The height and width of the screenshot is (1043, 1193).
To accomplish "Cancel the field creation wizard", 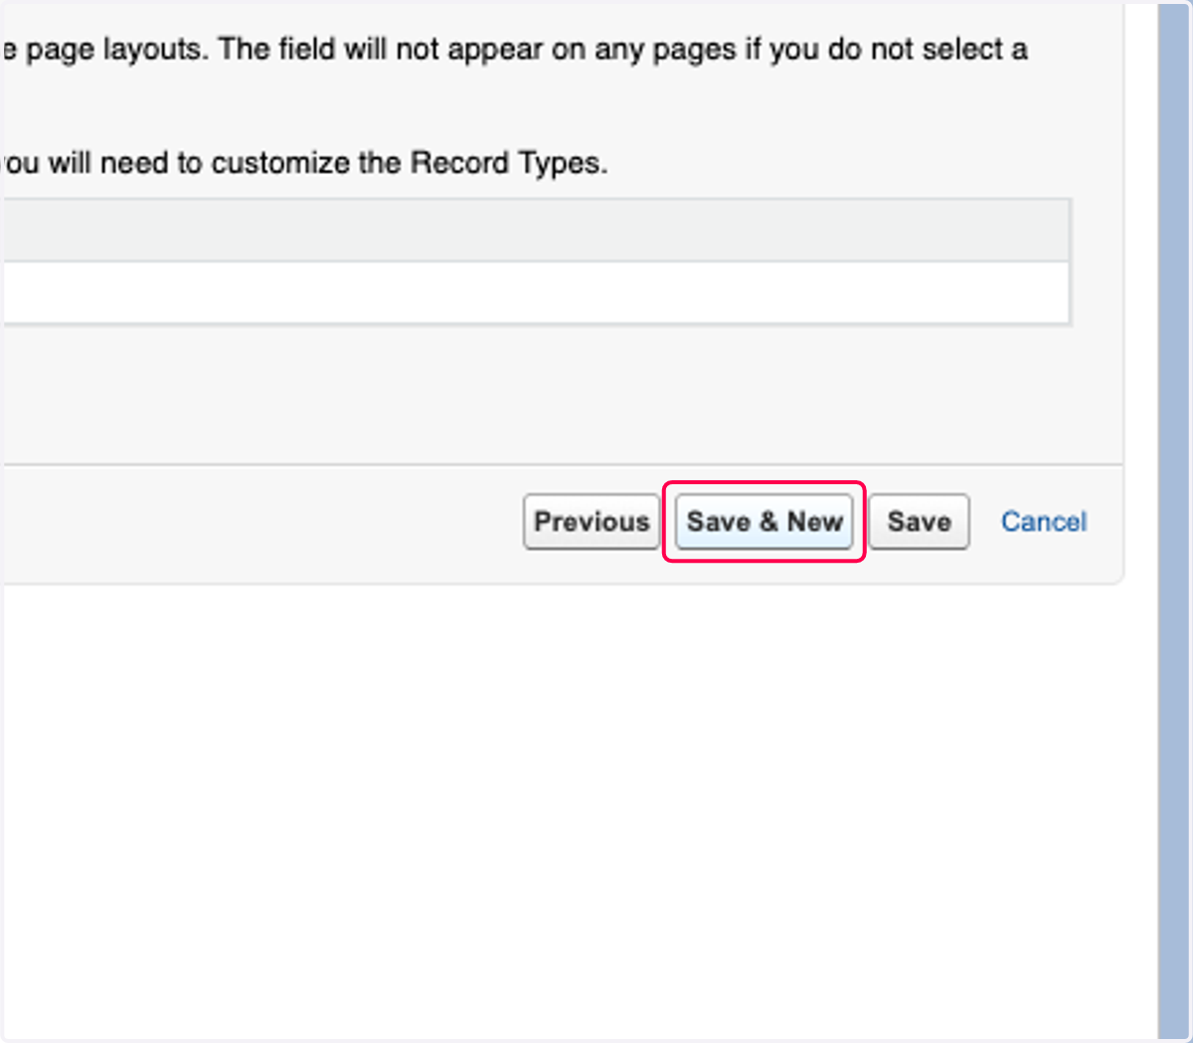I will 1044,521.
